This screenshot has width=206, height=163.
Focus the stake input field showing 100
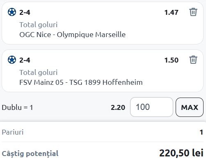pos(151,107)
